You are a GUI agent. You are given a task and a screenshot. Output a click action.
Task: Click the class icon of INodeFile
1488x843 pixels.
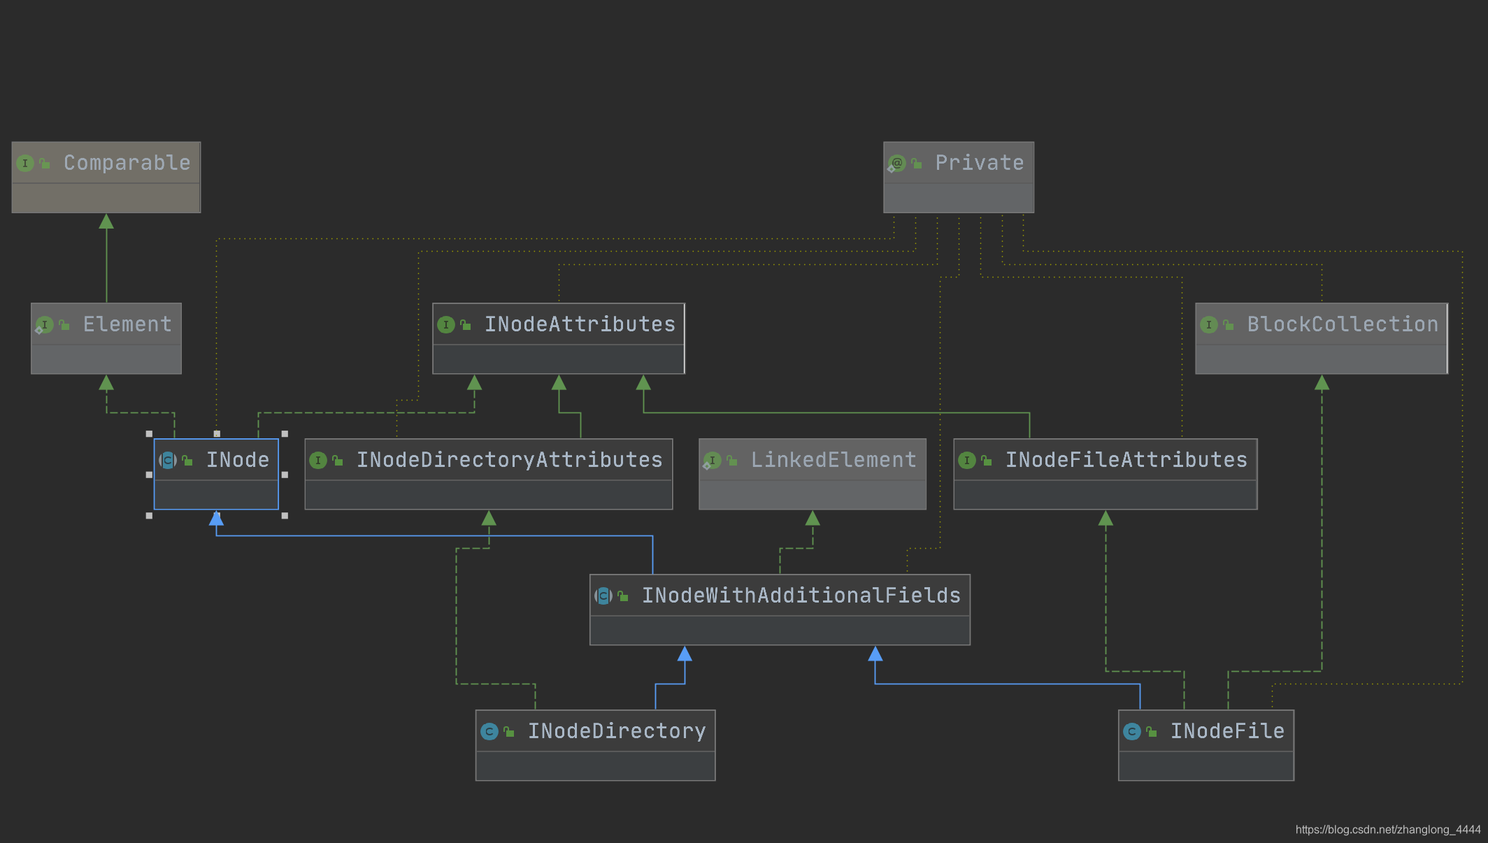coord(1132,731)
